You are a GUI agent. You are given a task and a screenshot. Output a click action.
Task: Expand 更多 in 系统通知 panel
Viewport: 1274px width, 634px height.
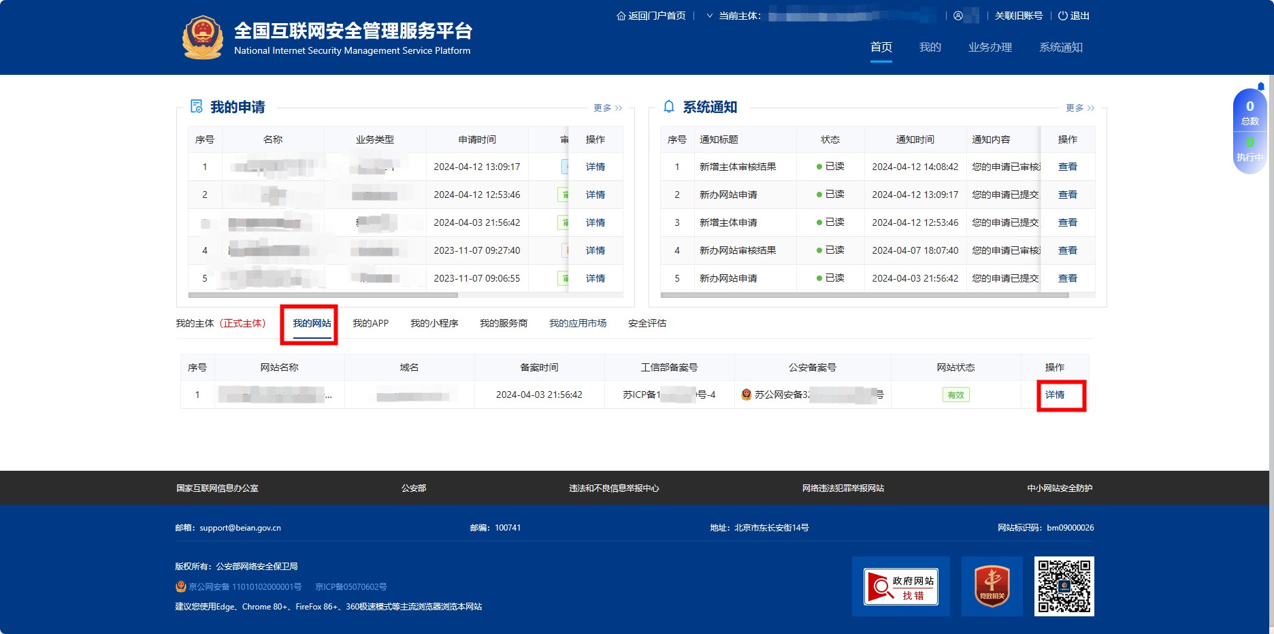point(1080,107)
